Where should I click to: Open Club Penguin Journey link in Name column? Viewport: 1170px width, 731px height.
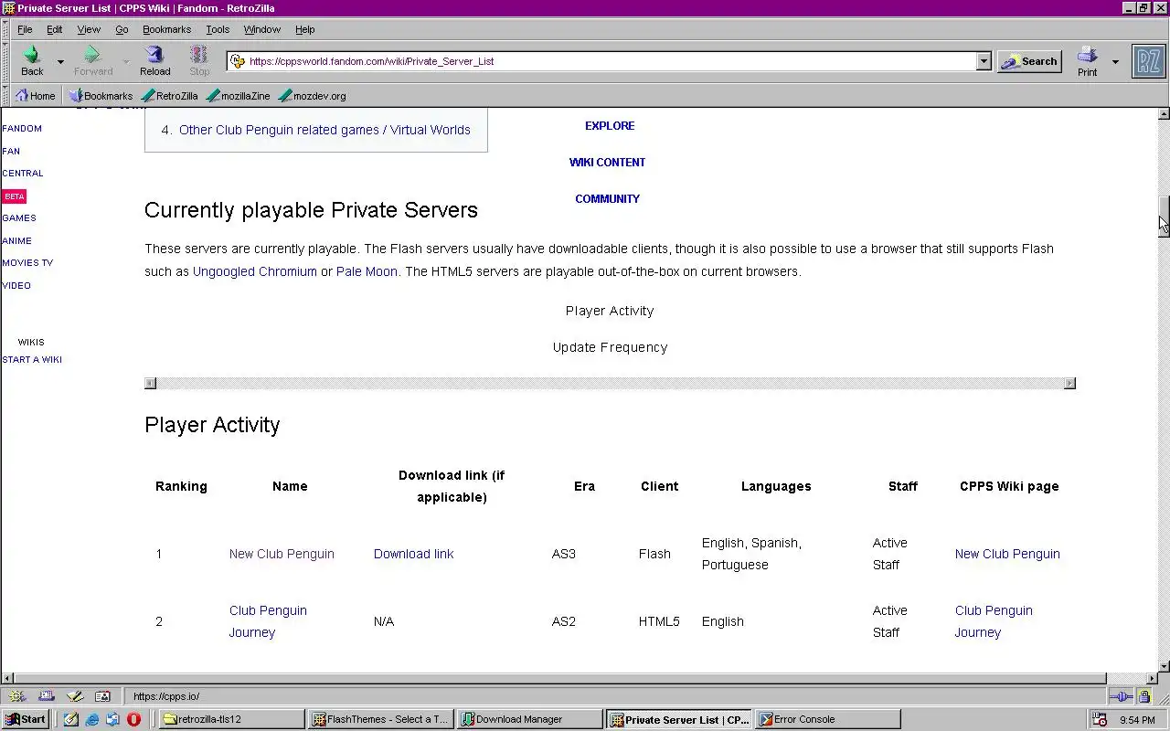pos(268,621)
